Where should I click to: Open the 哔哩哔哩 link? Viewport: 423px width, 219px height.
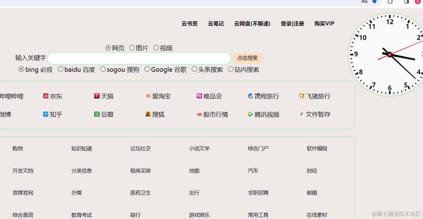point(11,96)
